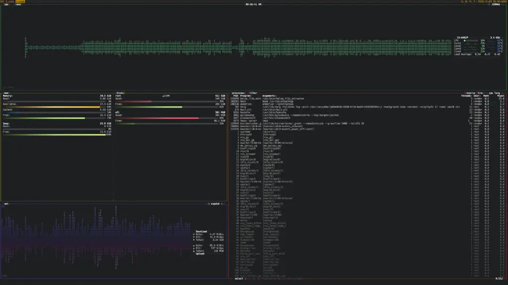Click the 'User:' column header
This screenshot has width=508, height=285.
pos(477,96)
